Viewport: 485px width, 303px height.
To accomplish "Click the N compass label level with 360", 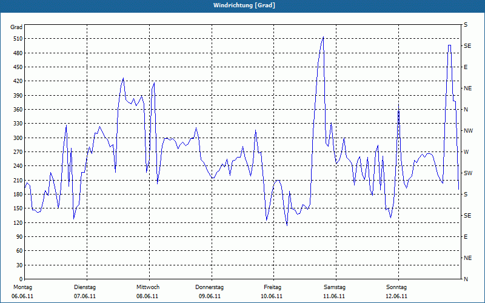I will pyautogui.click(x=466, y=110).
